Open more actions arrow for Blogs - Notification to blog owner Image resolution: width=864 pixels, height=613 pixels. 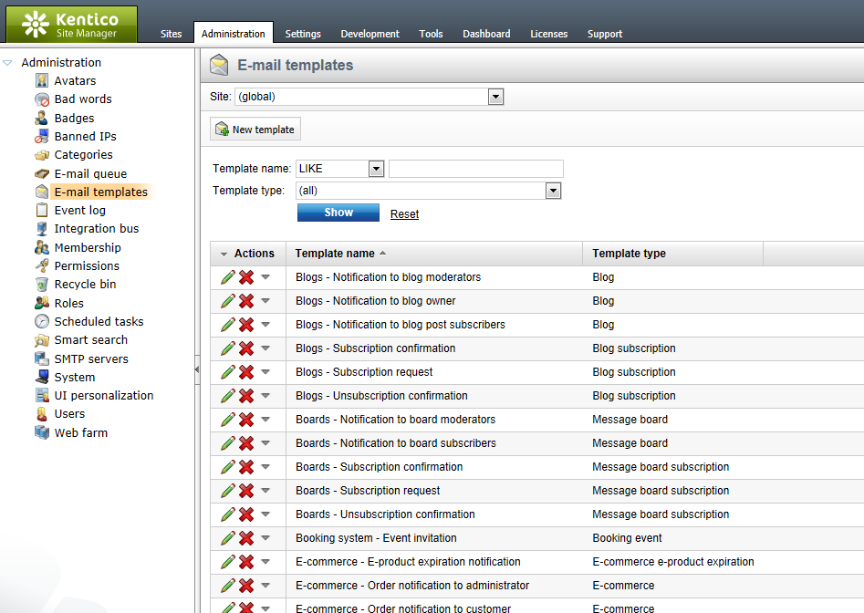[x=265, y=301]
